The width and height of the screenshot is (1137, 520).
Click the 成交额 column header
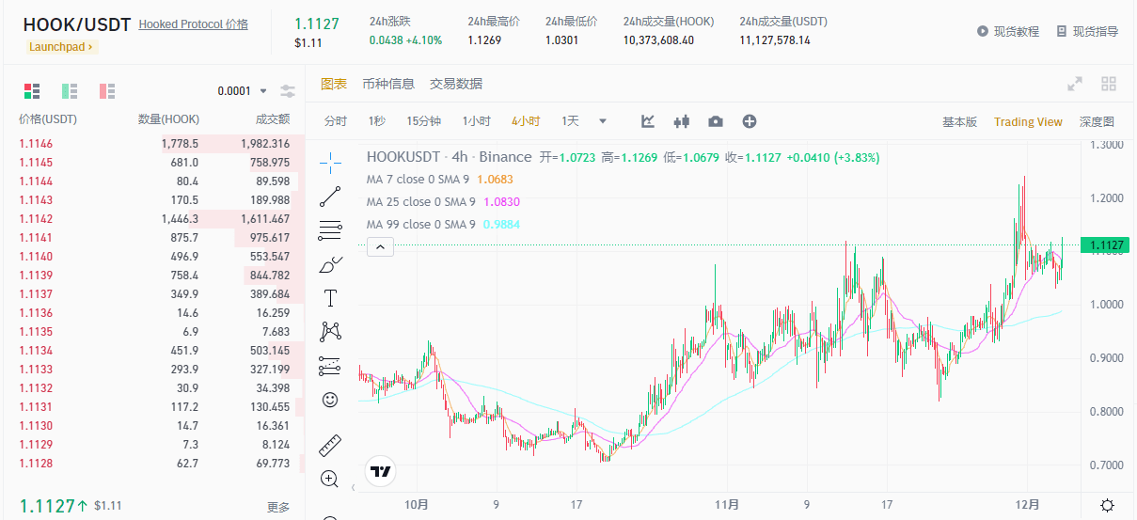(x=273, y=119)
